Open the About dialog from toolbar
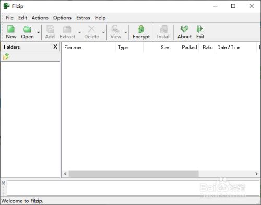This screenshot has height=205, width=261. pos(184,32)
